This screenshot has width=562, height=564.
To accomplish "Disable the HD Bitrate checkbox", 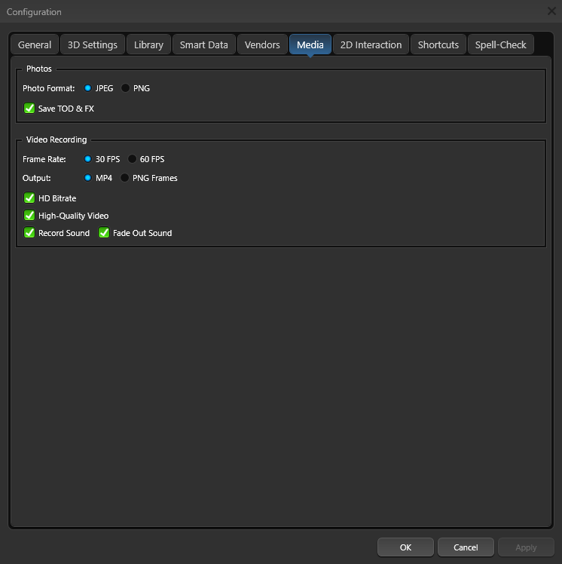I will (30, 198).
